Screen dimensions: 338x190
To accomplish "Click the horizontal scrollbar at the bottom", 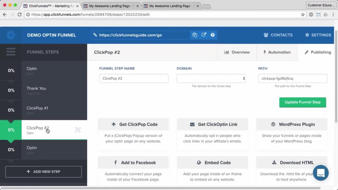I will click(161, 188).
